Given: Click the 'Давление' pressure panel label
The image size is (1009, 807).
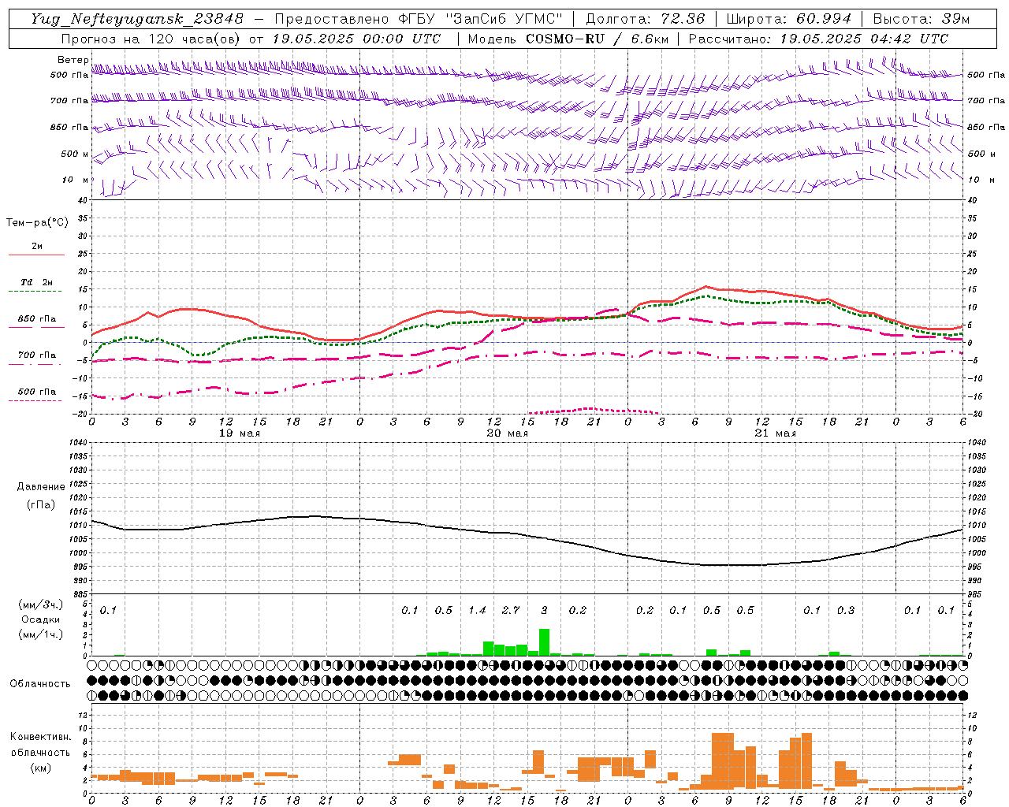Looking at the screenshot, I should click(41, 487).
